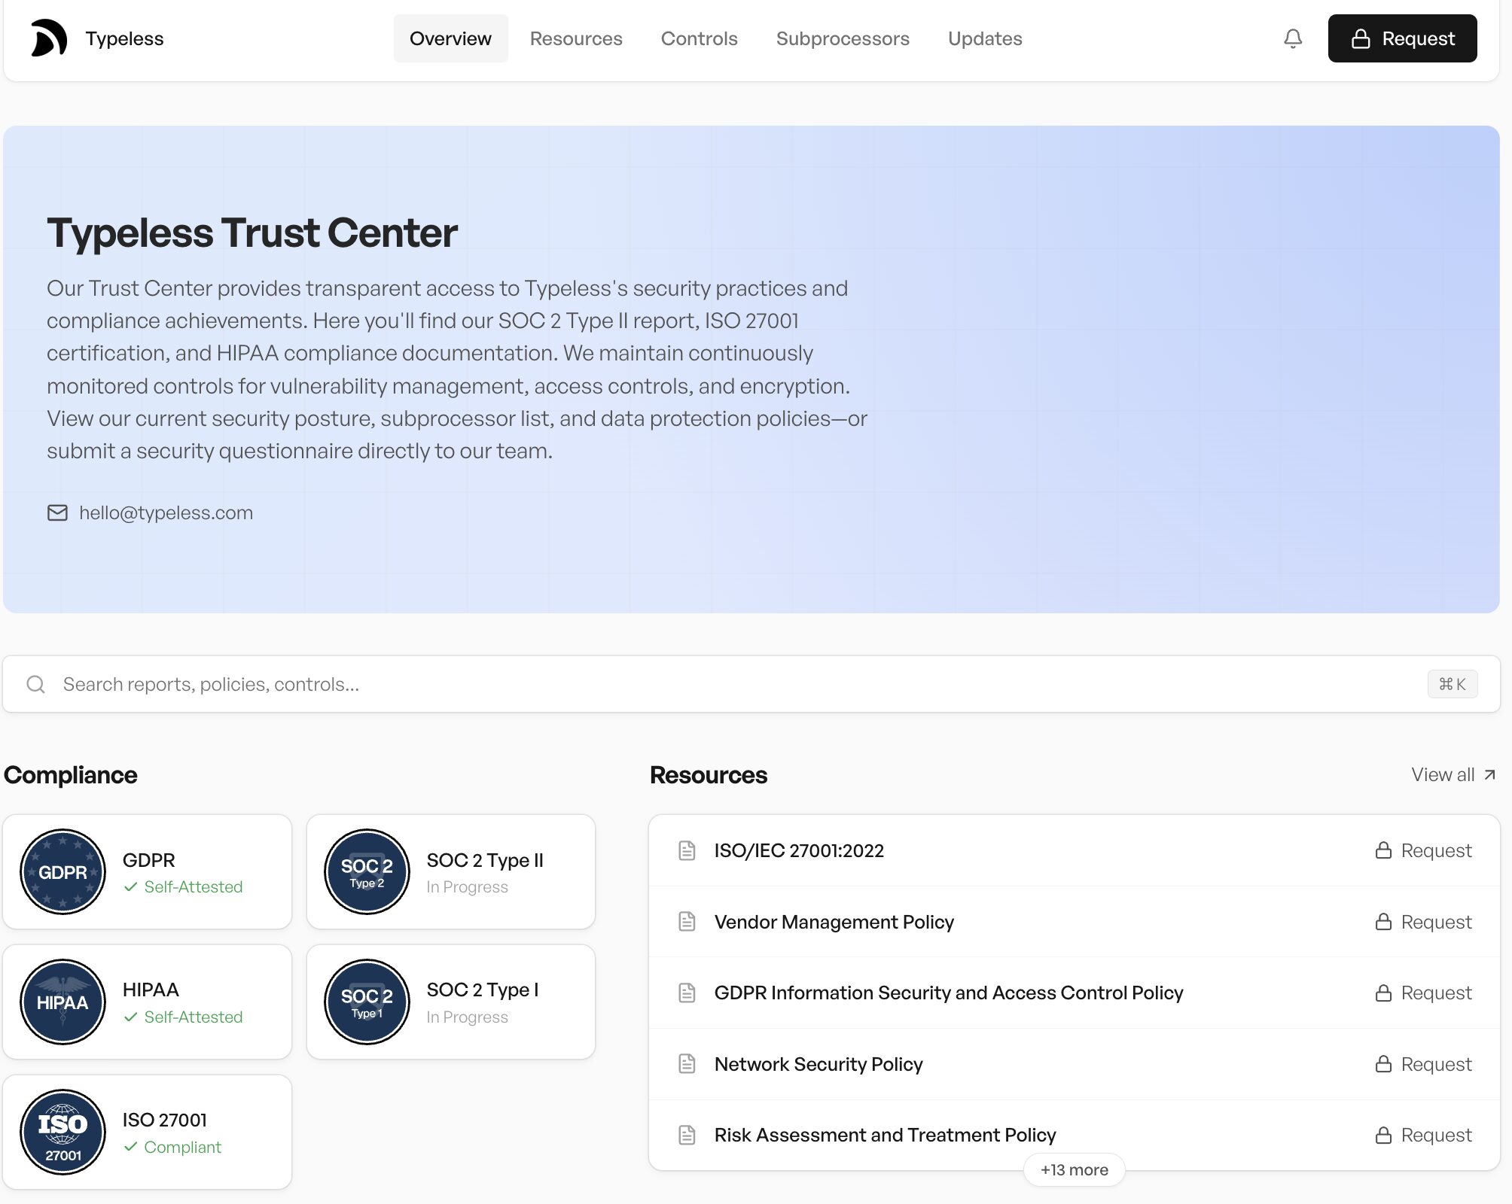The width and height of the screenshot is (1512, 1204).
Task: Click the arrow icon next to View all
Action: pyautogui.click(x=1489, y=775)
